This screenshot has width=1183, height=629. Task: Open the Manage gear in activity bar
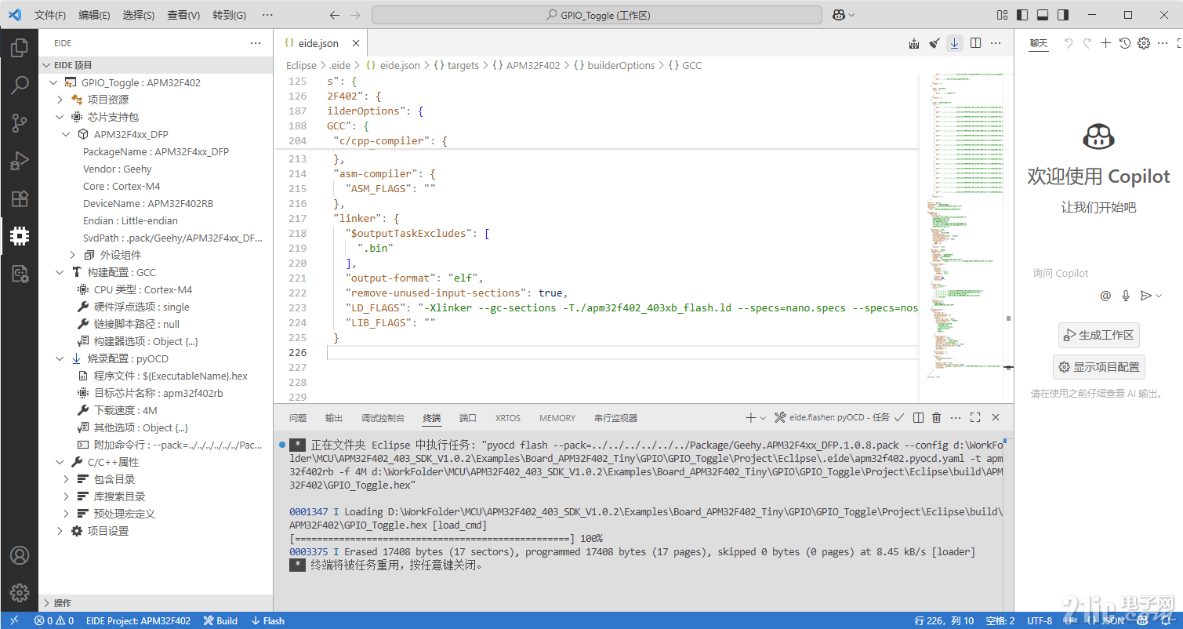19,593
